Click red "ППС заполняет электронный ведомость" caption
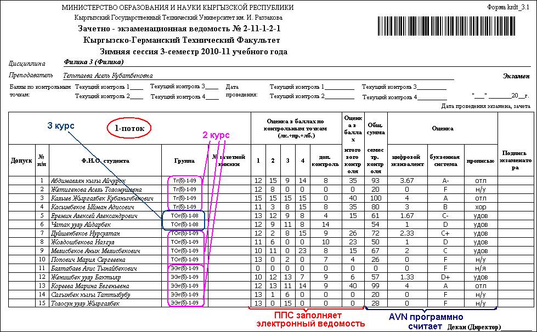The image size is (537, 332). (310, 319)
